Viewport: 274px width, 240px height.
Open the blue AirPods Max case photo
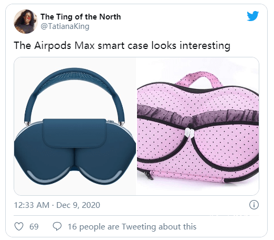[x=75, y=126]
